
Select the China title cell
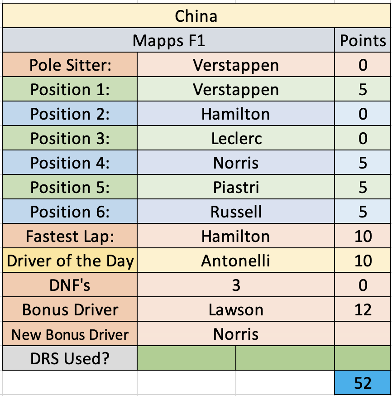[x=196, y=16]
